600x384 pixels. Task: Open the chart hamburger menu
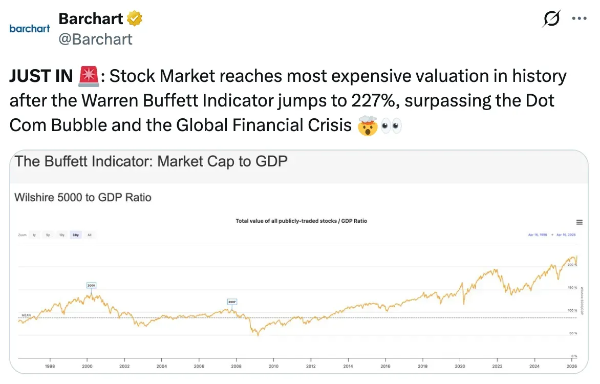pyautogui.click(x=580, y=222)
